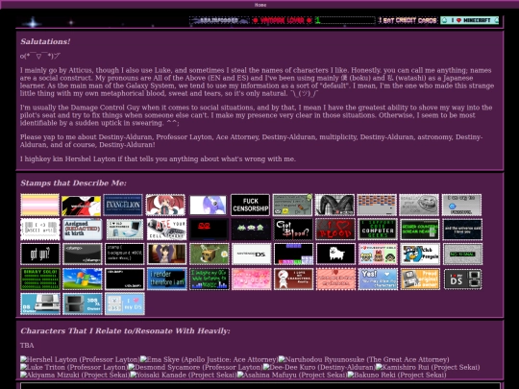Click the I love MINECRAFT blinkie

click(x=469, y=20)
